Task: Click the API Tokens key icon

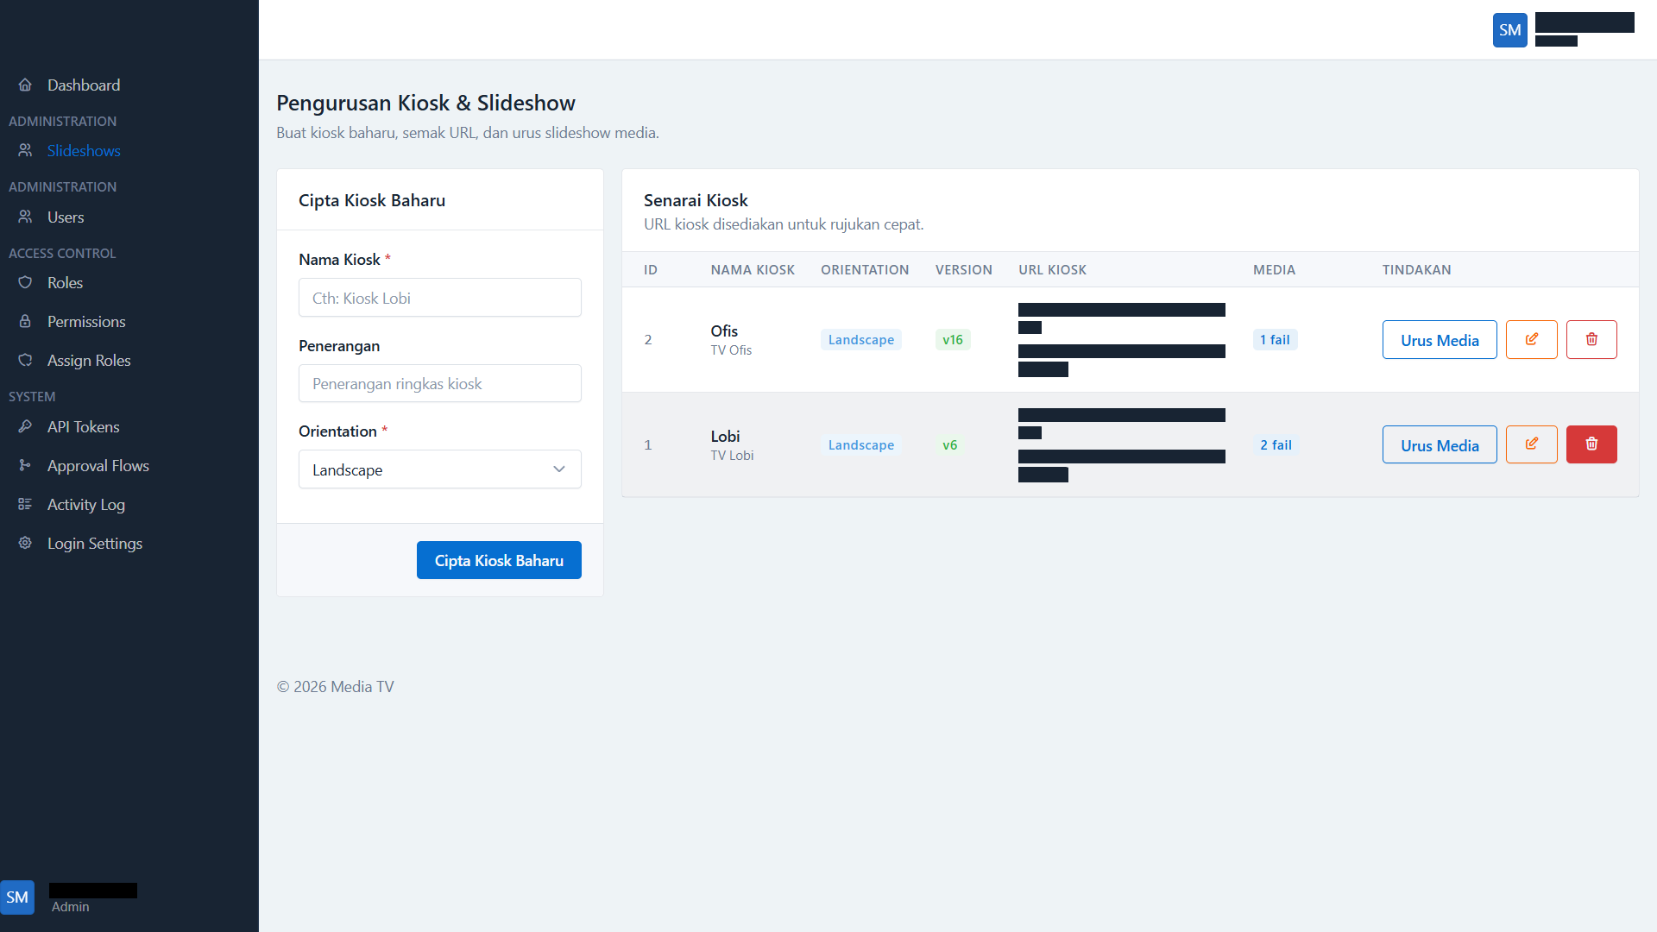Action: [25, 426]
